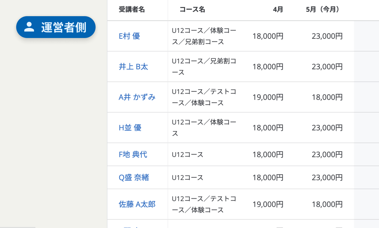Click A井 かずみ's 4月 amount of 19,000円

click(268, 97)
